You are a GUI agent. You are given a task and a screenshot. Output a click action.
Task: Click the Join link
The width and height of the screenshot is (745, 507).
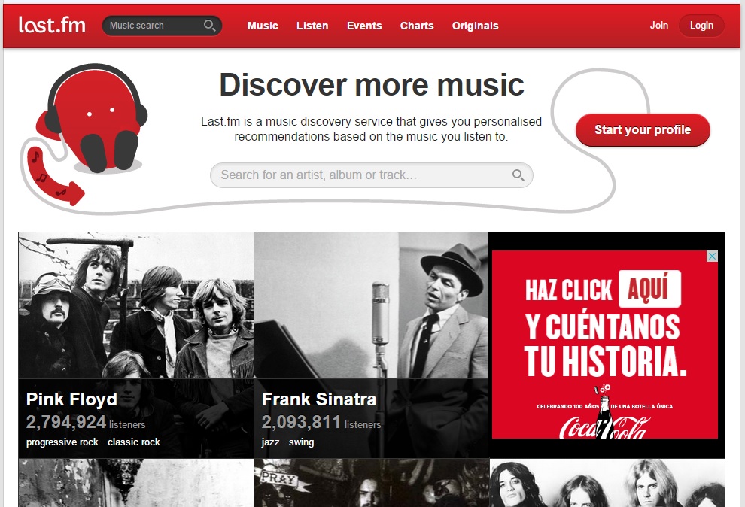[x=659, y=25]
